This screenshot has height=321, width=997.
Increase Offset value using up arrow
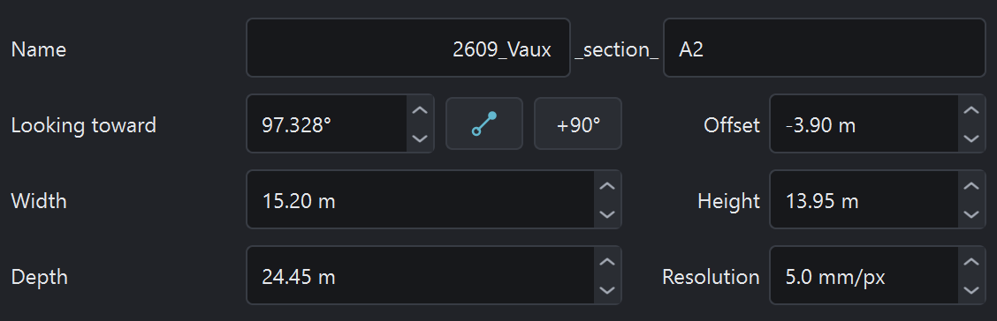click(971, 109)
